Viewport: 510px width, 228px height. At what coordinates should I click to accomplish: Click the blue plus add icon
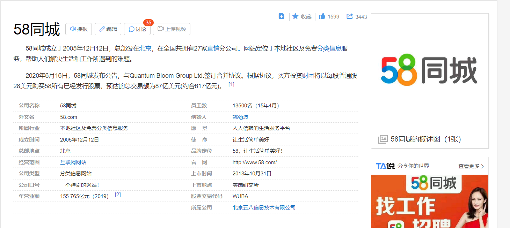[282, 16]
